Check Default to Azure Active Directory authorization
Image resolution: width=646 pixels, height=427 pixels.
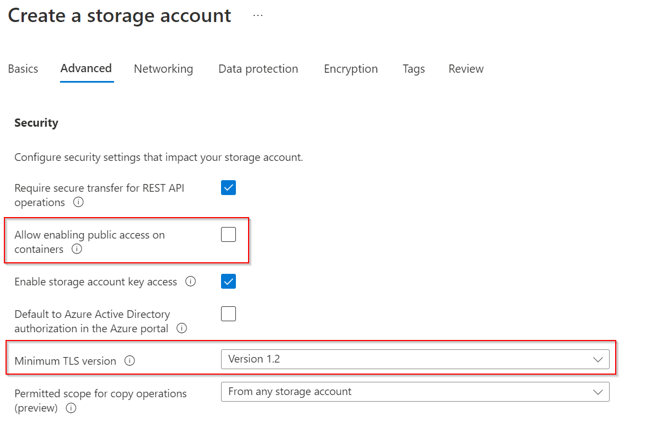tap(228, 314)
